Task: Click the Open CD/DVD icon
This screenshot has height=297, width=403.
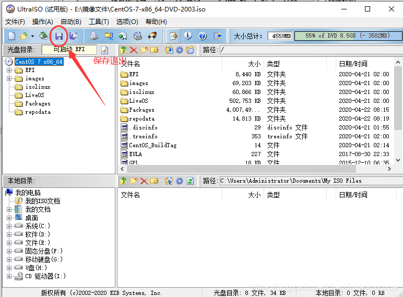Action: [43, 36]
